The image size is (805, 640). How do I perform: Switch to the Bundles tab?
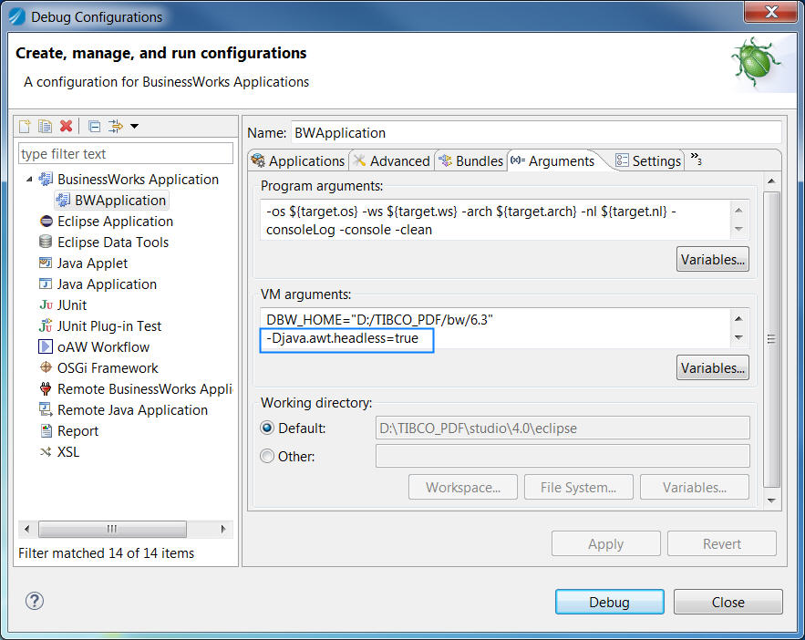click(x=470, y=160)
